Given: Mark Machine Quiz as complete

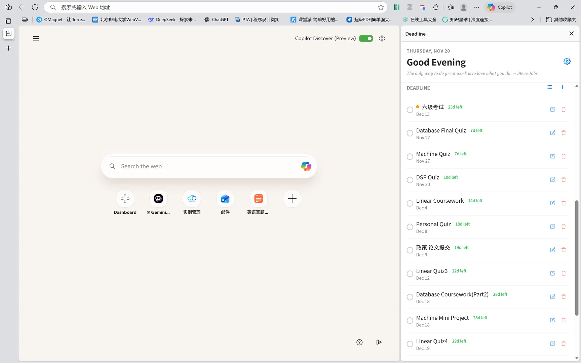Looking at the screenshot, I should pos(410,157).
